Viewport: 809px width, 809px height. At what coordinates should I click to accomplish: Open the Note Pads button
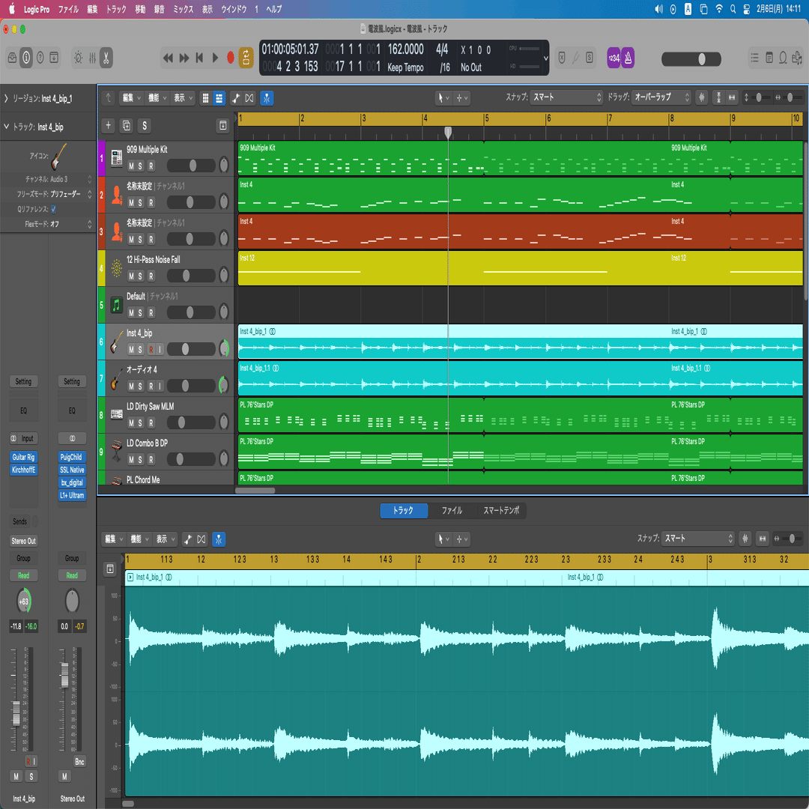(x=769, y=58)
